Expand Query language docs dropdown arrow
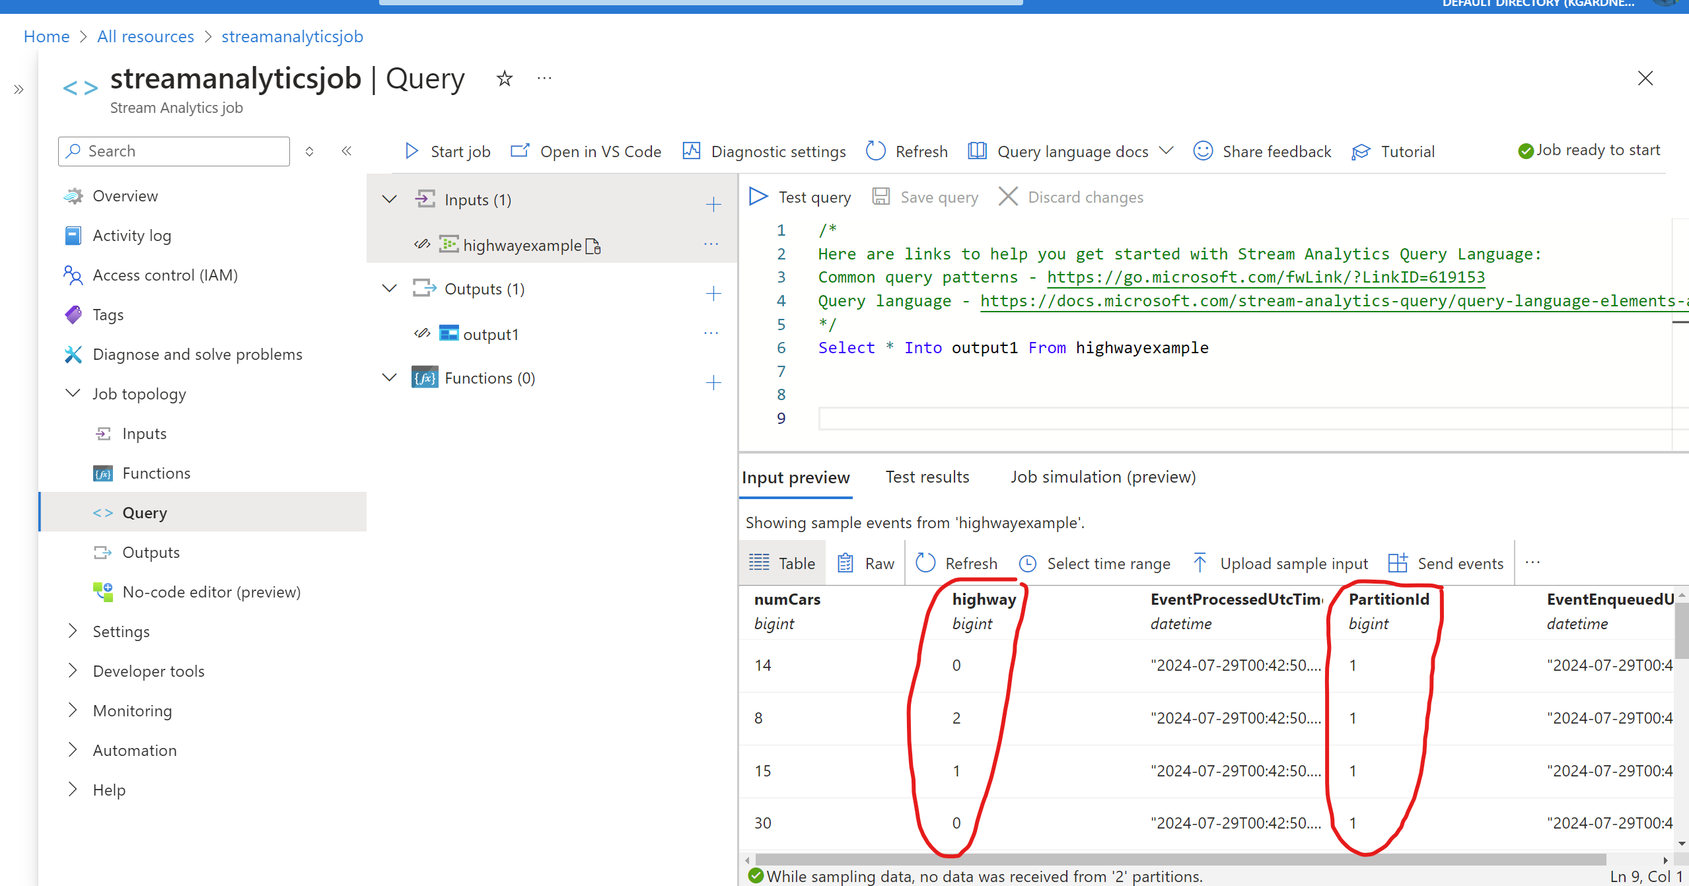 (1167, 151)
